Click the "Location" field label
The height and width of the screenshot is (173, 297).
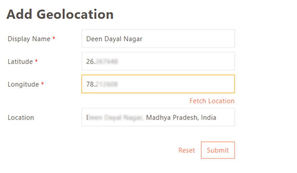21,118
